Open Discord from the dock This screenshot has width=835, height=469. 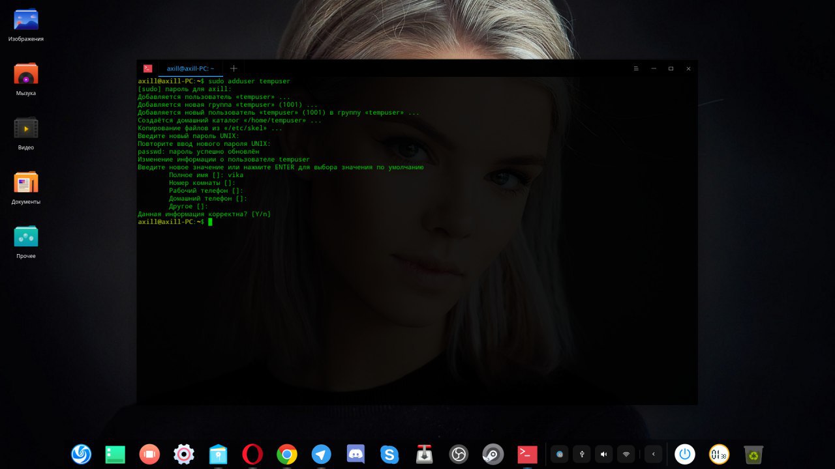click(356, 454)
